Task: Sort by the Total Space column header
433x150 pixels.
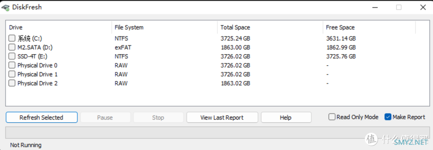Action: 270,27
